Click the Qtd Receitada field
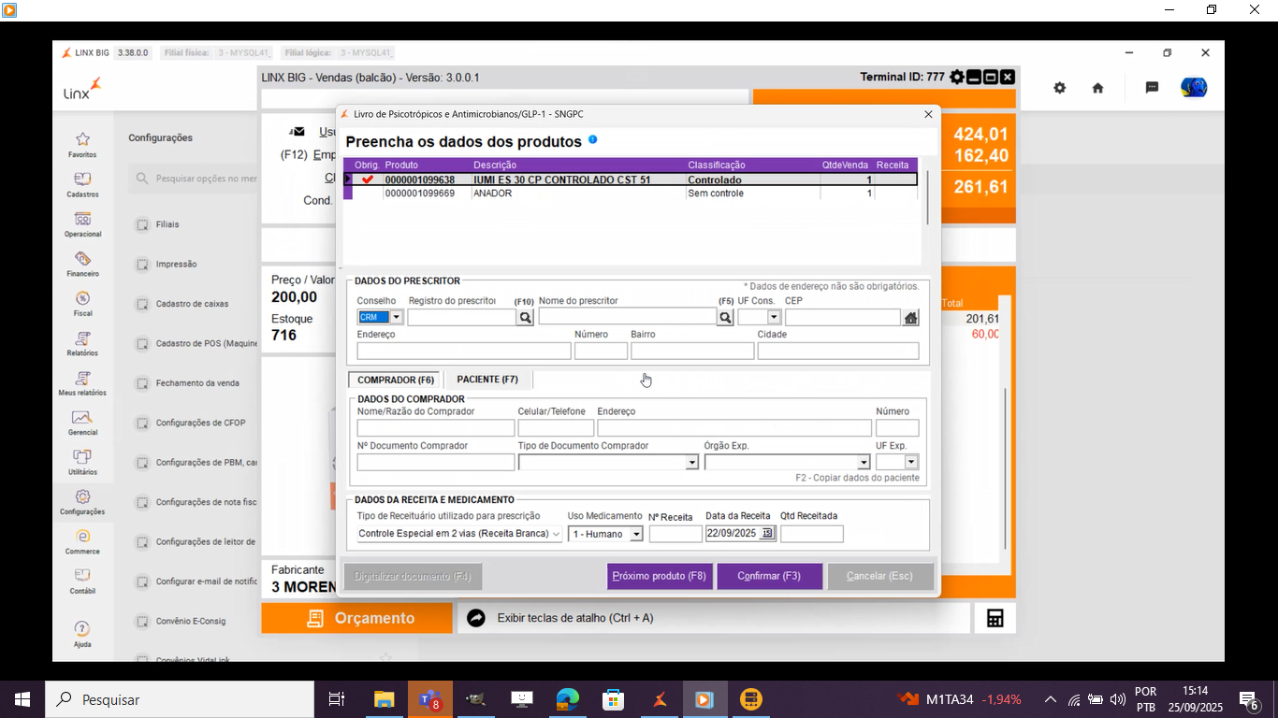The image size is (1278, 718). coord(812,534)
